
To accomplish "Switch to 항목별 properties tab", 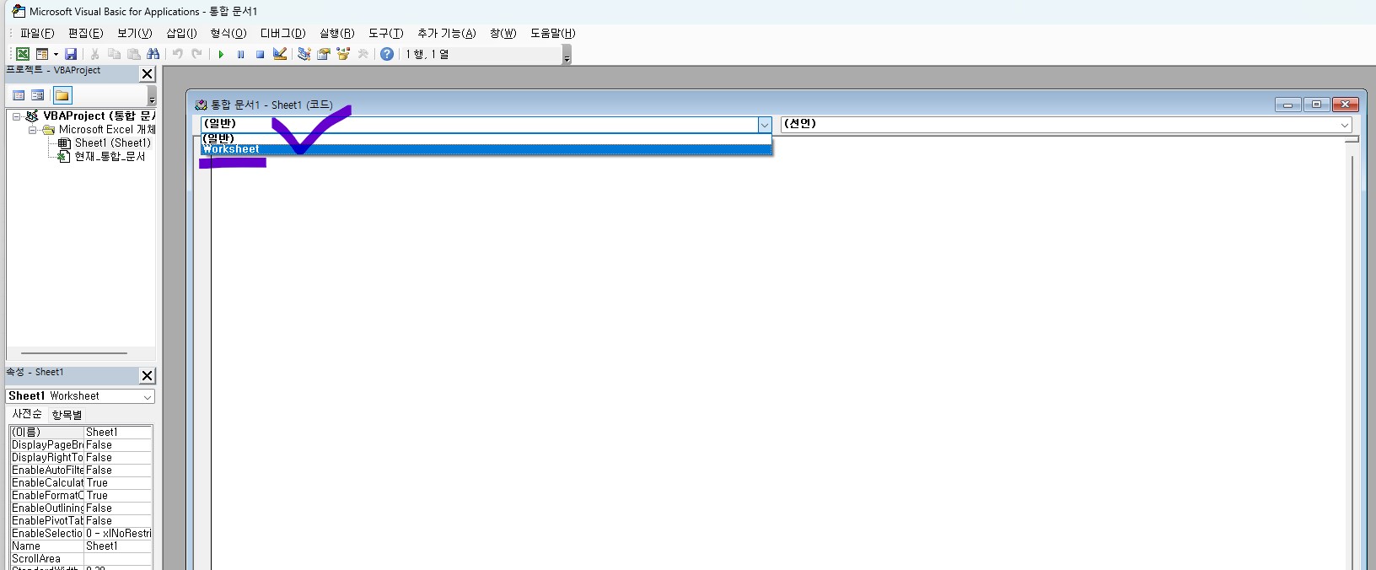I will 67,415.
